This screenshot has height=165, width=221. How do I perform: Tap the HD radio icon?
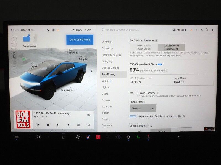pyautogui.click(x=88, y=115)
